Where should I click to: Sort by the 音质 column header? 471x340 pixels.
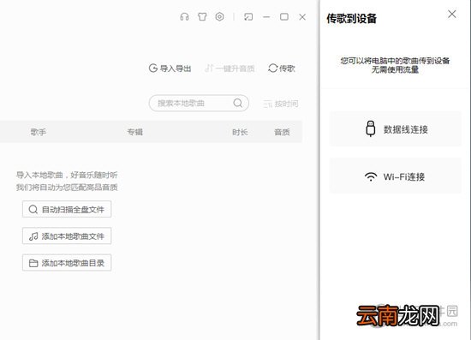[282, 132]
